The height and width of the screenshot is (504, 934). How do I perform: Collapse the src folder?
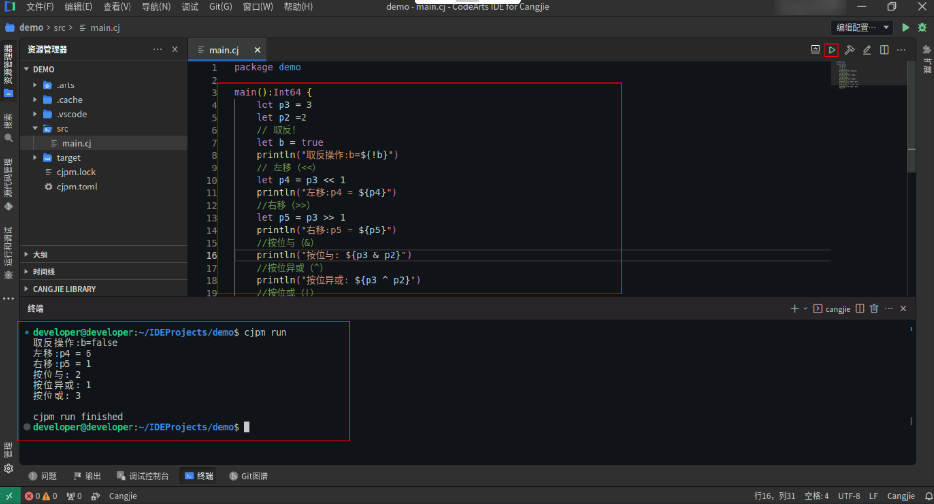[35, 128]
